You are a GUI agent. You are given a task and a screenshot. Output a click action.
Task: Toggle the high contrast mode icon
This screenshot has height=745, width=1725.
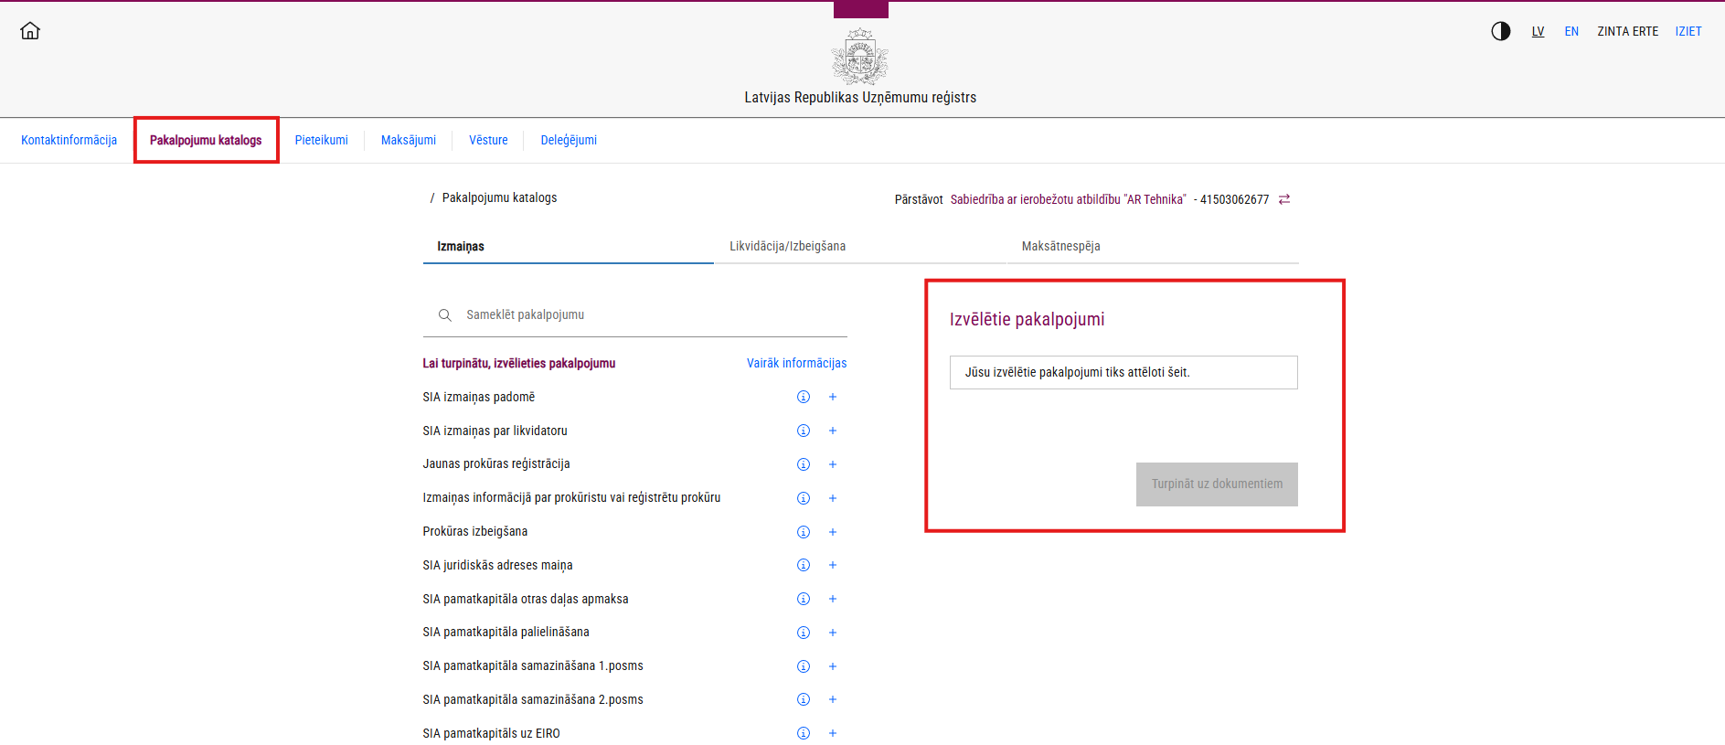1500,31
